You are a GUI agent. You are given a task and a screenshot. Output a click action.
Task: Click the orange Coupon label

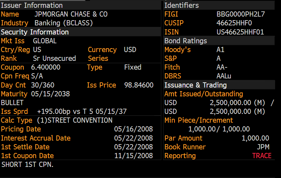click(x=12, y=67)
